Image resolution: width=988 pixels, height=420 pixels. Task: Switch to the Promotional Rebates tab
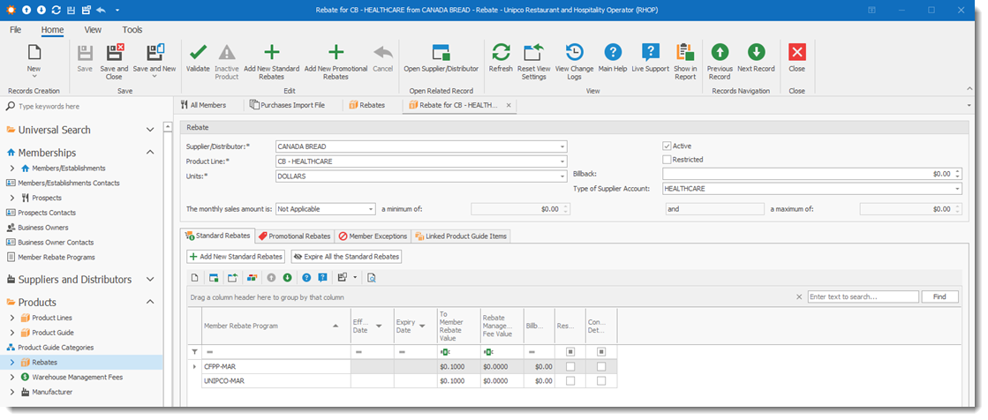point(294,236)
